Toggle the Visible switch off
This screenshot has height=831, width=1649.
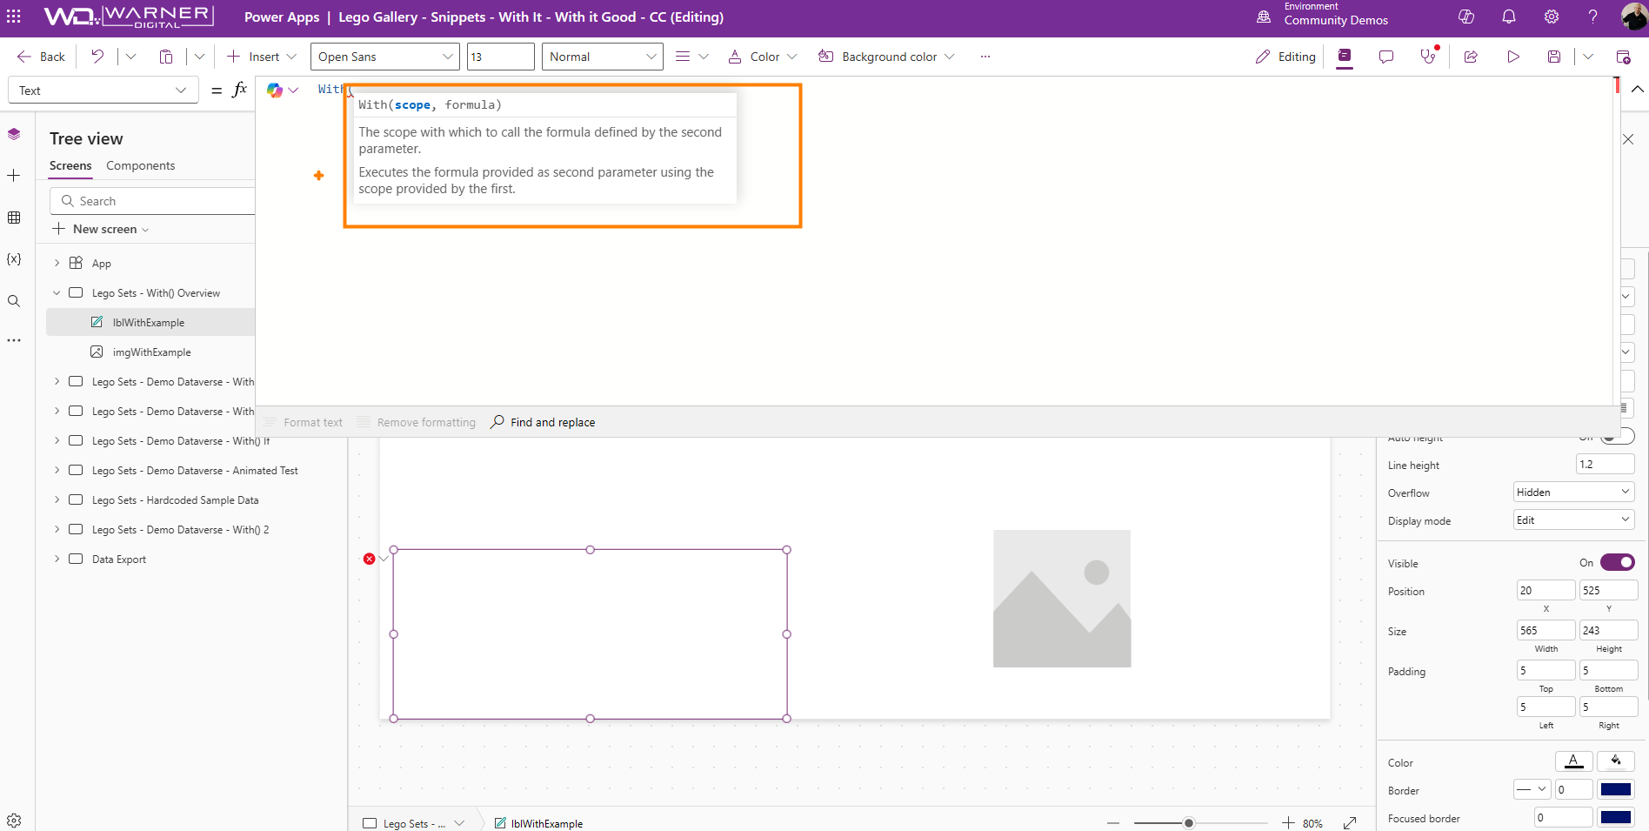click(x=1617, y=562)
